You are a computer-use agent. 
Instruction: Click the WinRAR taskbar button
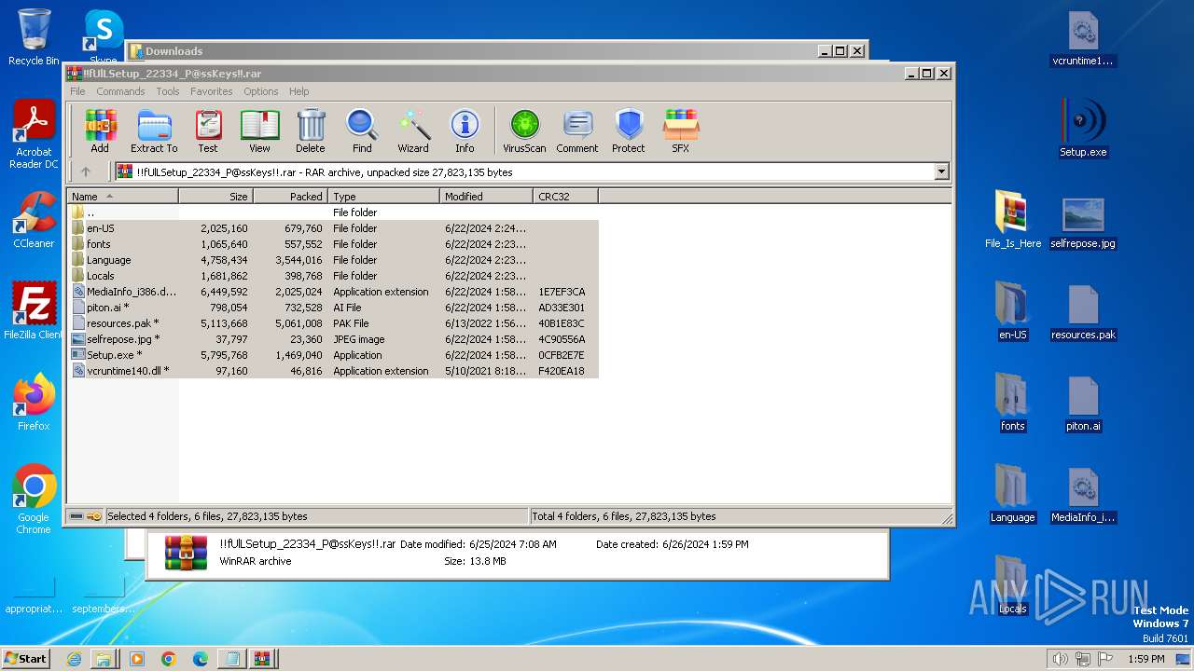[262, 659]
